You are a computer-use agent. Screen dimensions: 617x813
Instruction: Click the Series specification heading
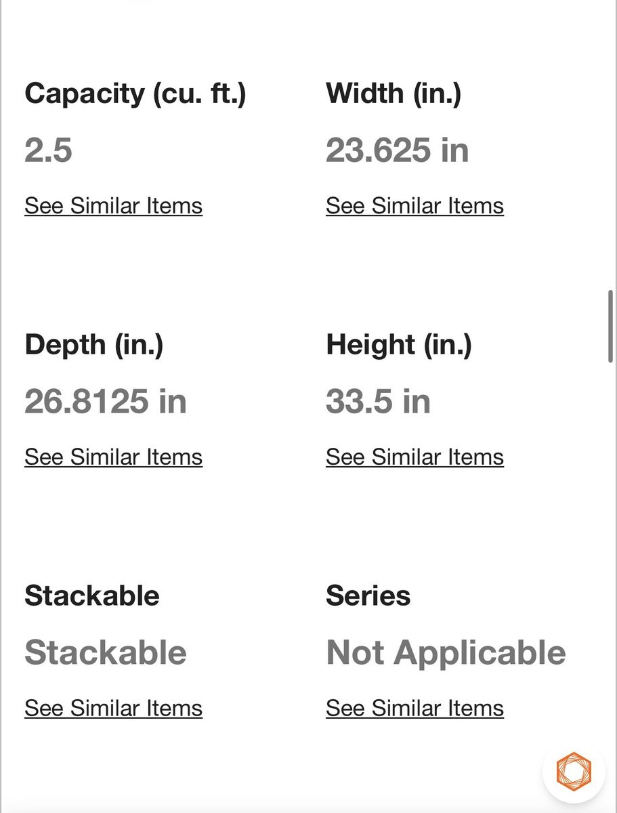pyautogui.click(x=368, y=596)
